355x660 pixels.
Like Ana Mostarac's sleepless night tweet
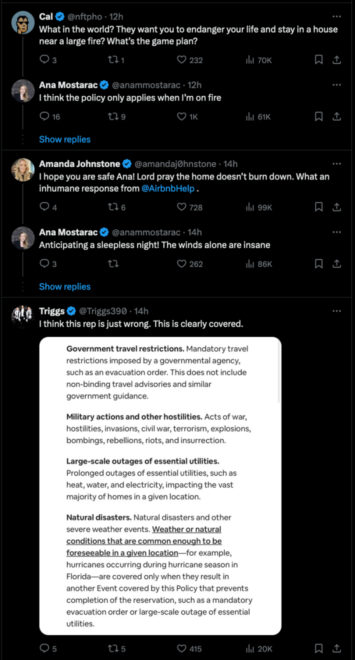pyautogui.click(x=181, y=263)
